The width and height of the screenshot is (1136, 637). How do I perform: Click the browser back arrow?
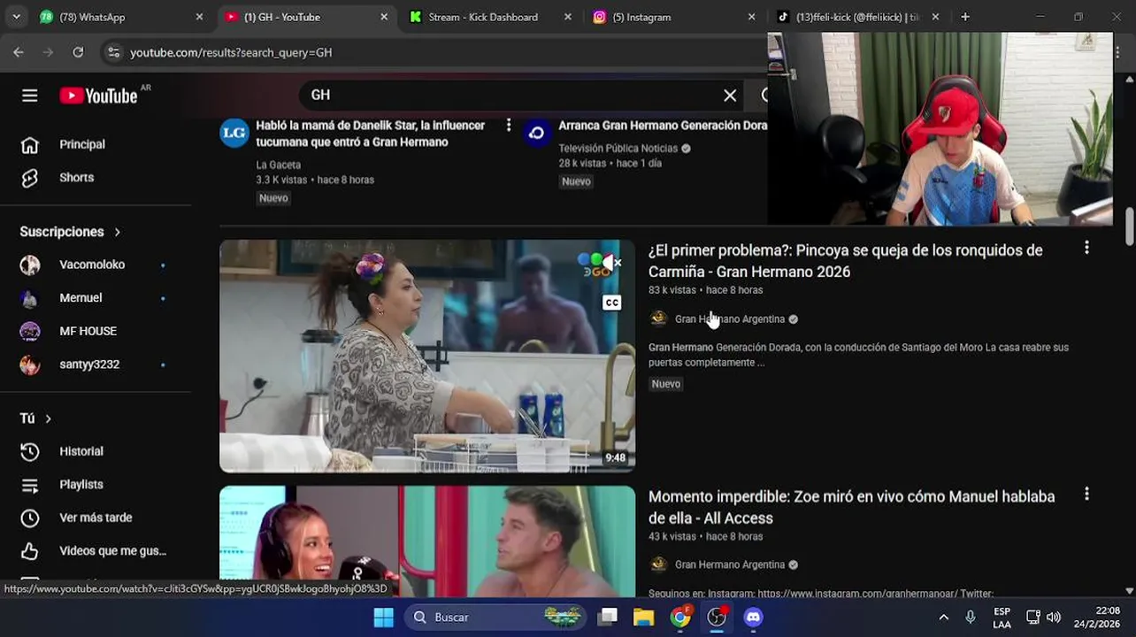coord(19,52)
